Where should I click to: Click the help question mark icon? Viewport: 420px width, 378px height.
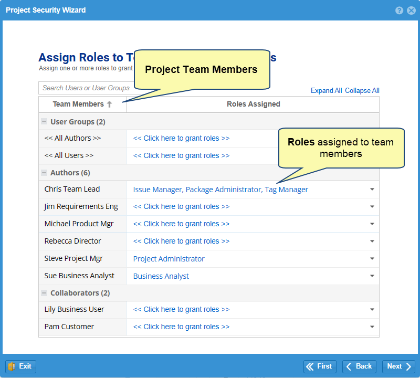click(x=400, y=10)
